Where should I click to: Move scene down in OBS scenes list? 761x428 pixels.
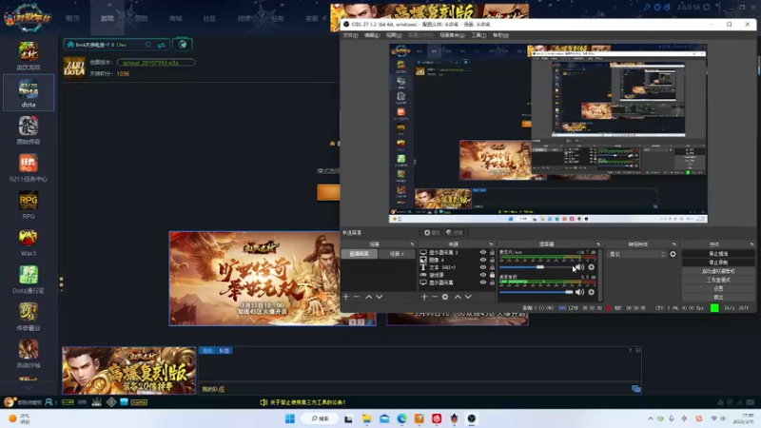380,297
